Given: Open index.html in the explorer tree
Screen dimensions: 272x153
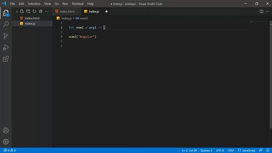Looking at the screenshot, I should pos(32,18).
